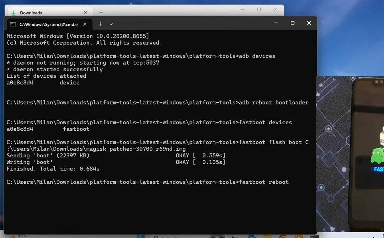Screen dimensions: 384x238
Task: Close the Downloads tab in background window
Action: (85, 12)
